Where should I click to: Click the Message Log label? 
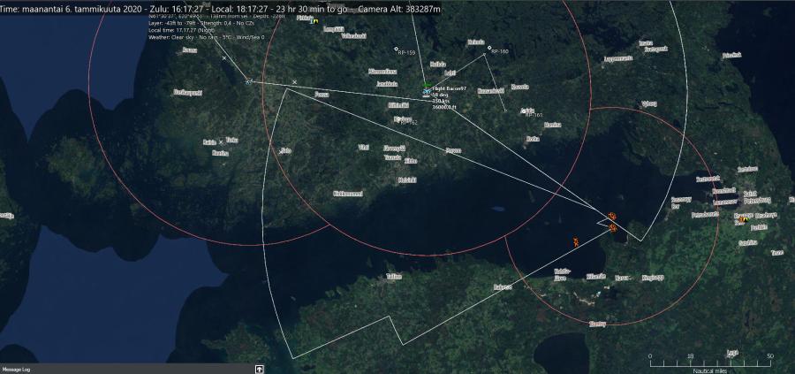click(x=17, y=369)
